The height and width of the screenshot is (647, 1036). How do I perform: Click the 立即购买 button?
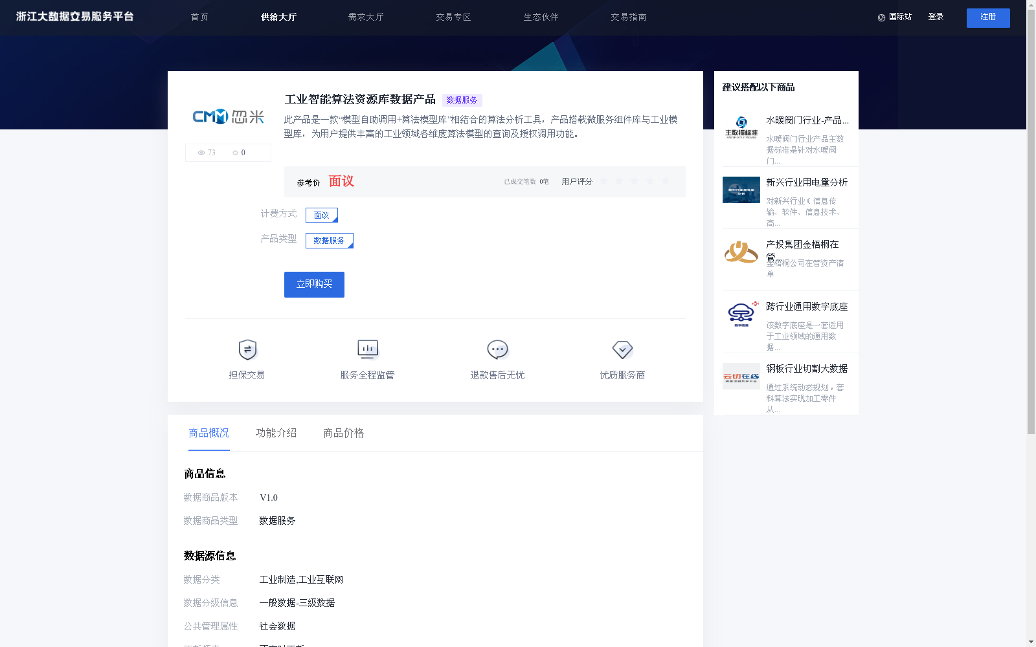[314, 285]
